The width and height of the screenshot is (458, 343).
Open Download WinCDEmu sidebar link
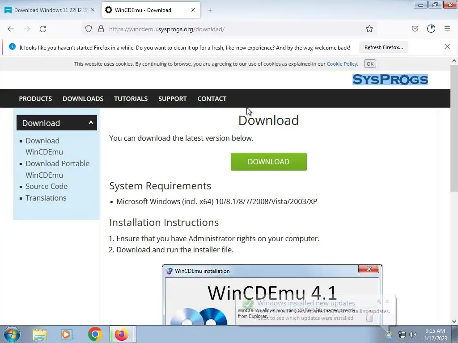pyautogui.click(x=44, y=146)
